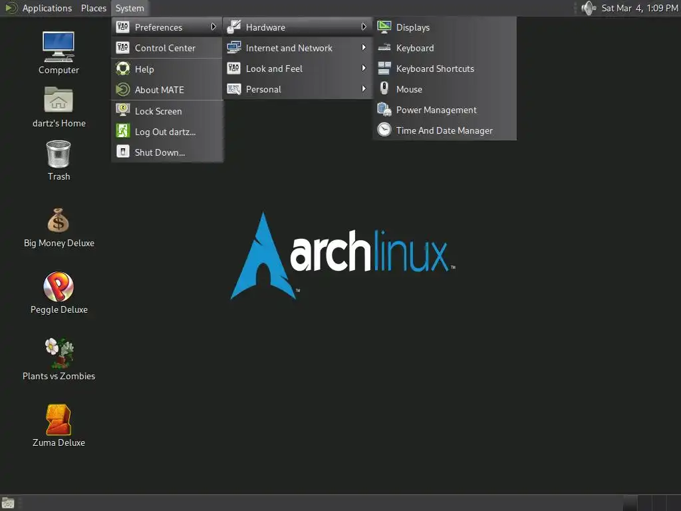The height and width of the screenshot is (511, 681).
Task: Click the Control Center icon
Action: [x=123, y=47]
